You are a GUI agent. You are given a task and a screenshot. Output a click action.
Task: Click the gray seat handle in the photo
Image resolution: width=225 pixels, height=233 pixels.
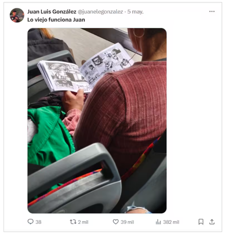(x=74, y=178)
